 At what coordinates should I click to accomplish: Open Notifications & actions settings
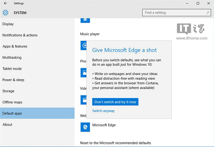[x=37, y=35]
